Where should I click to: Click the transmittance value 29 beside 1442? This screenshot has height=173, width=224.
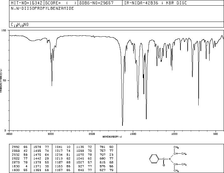[47, 158]
